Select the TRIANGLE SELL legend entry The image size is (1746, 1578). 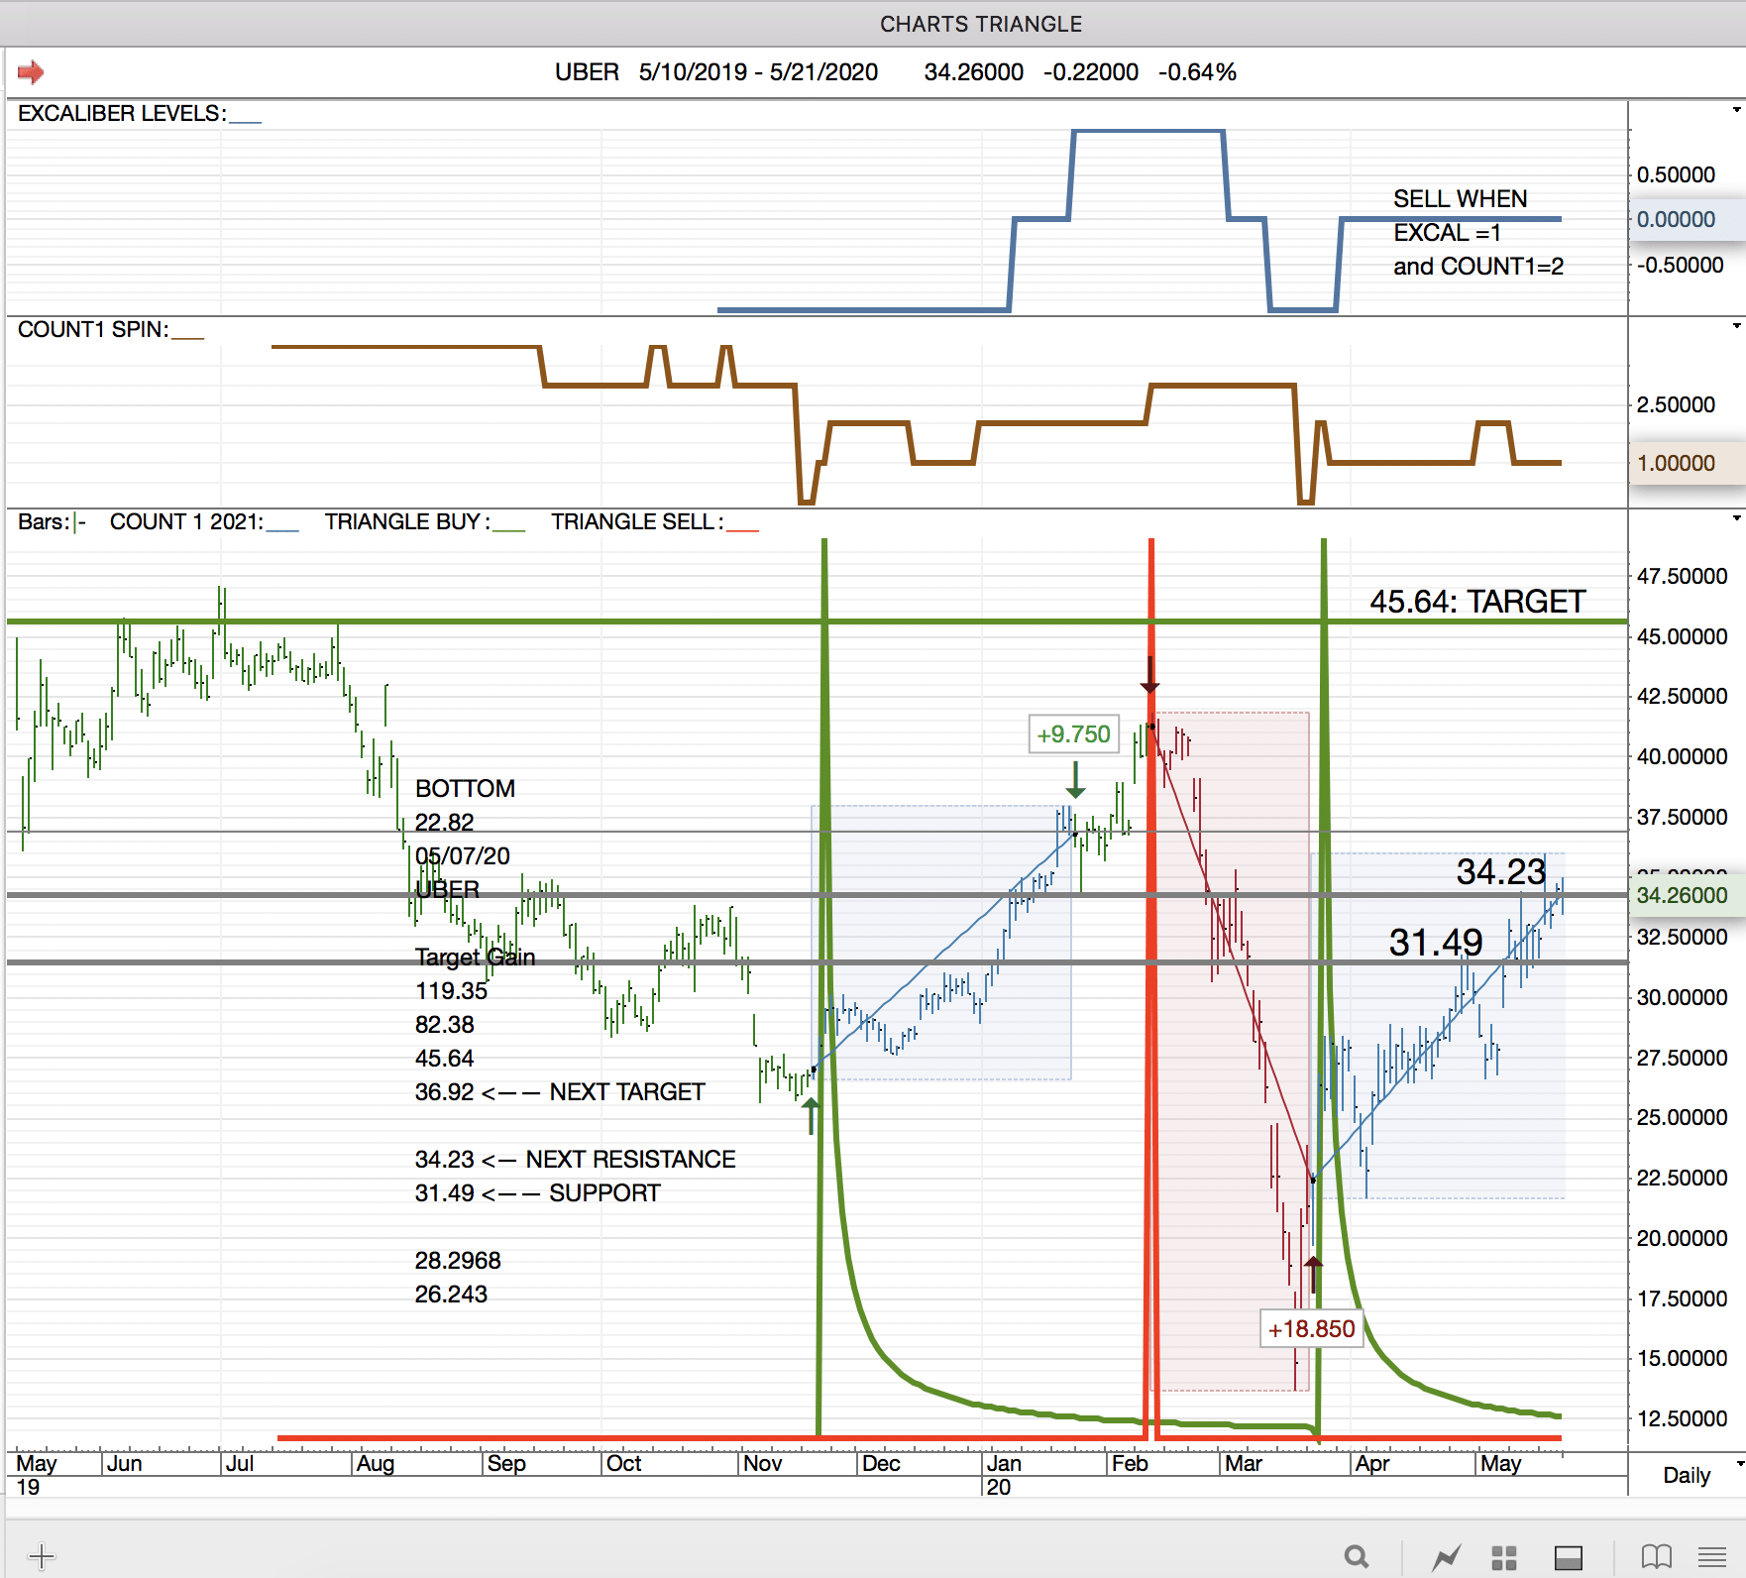click(636, 522)
